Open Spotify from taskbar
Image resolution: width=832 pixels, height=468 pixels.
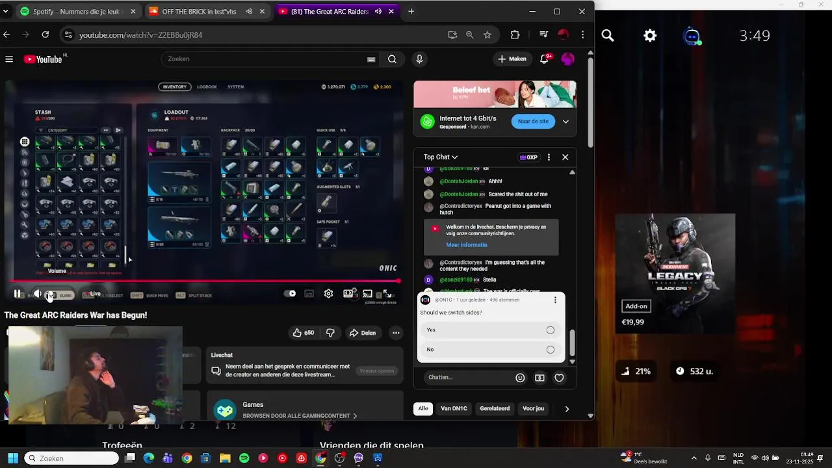tap(244, 458)
